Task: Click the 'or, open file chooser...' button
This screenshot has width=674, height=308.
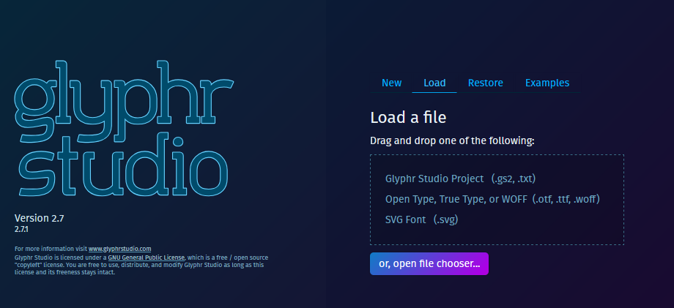Action: click(x=429, y=264)
